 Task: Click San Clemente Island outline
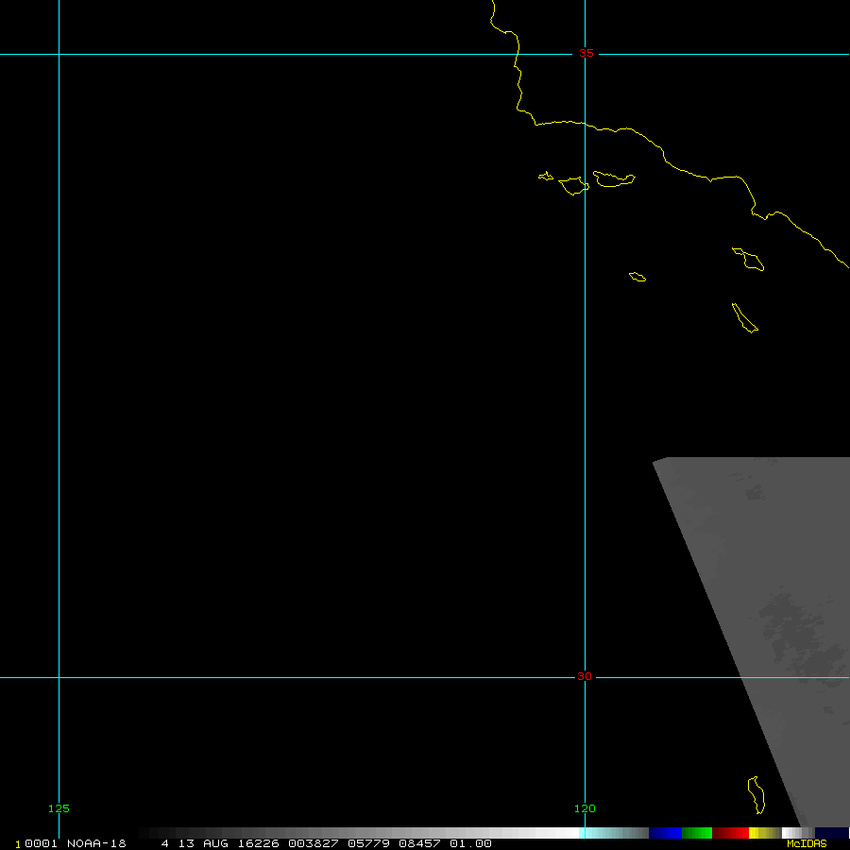click(x=744, y=318)
